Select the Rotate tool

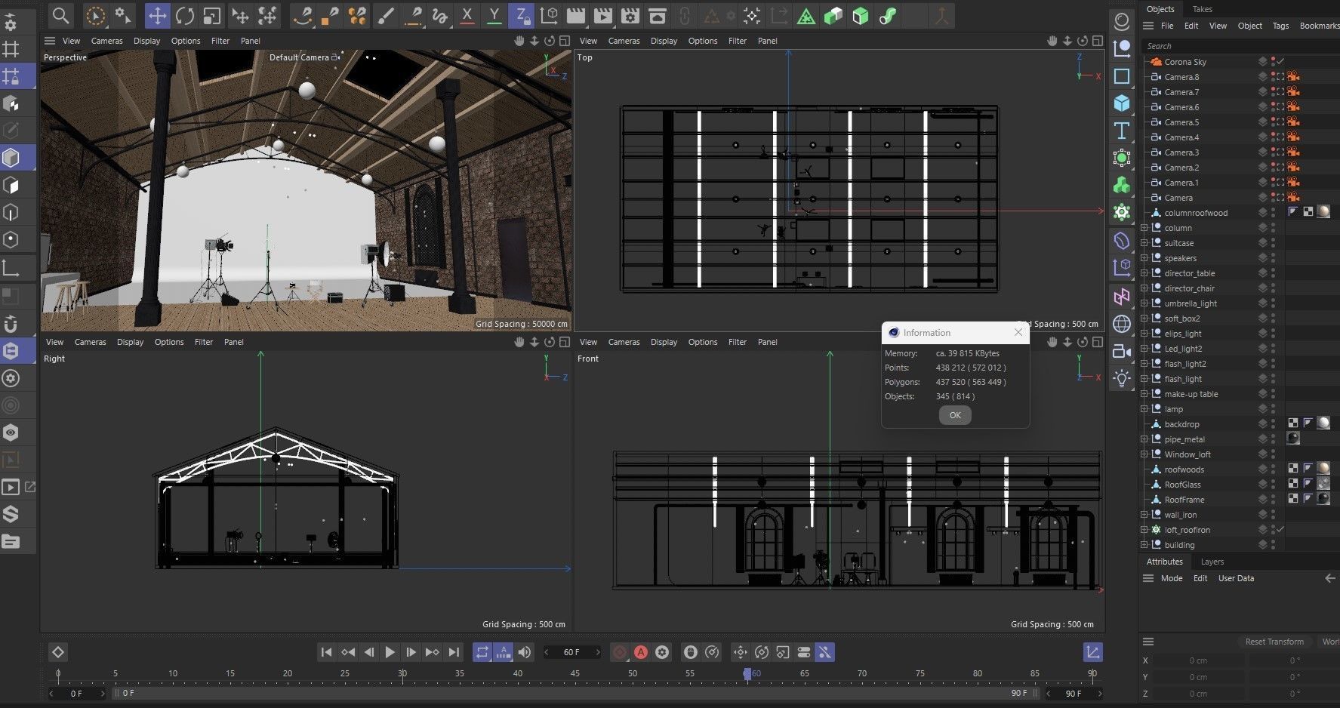[184, 15]
